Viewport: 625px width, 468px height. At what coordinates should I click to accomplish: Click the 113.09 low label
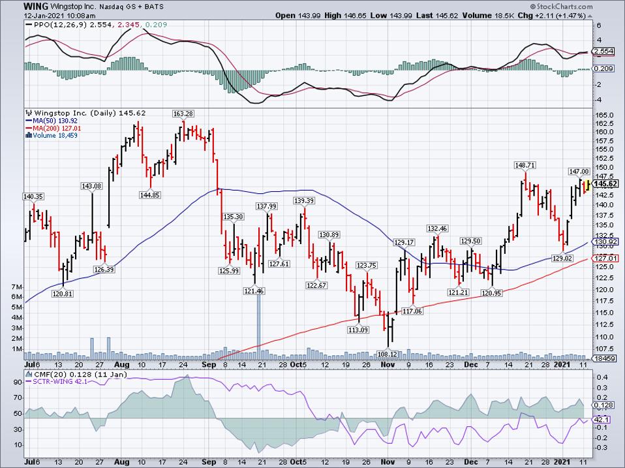click(358, 330)
